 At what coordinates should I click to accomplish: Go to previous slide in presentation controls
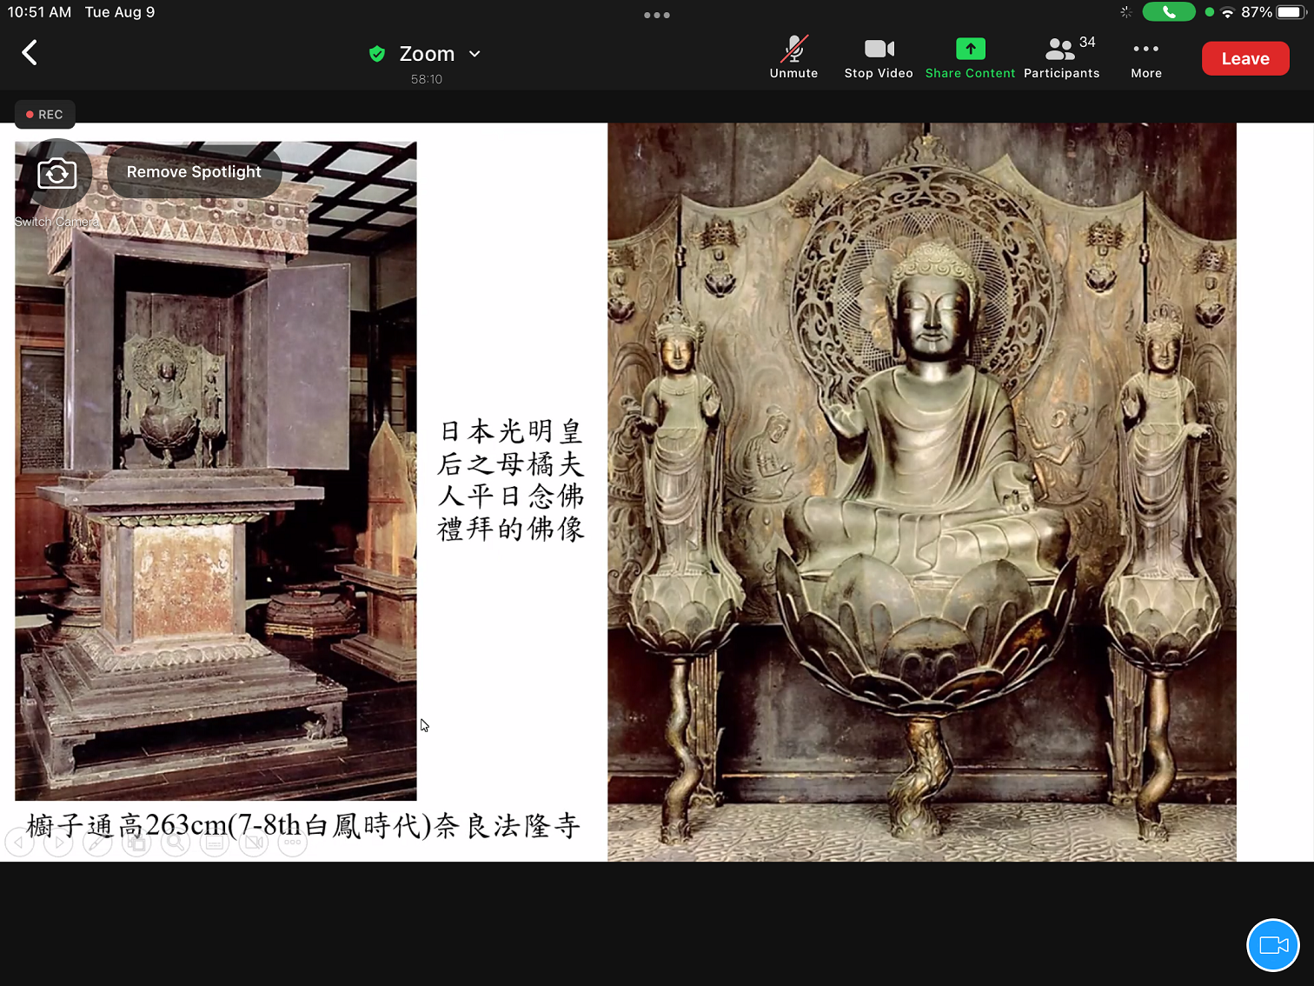click(x=19, y=842)
